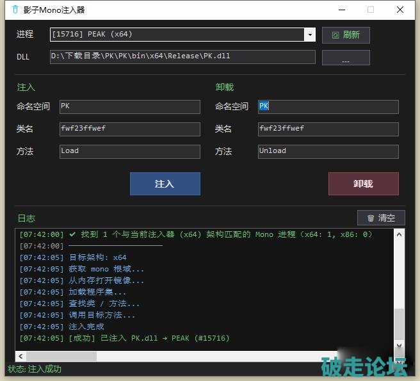Click the inject 方法 field Load
This screenshot has height=381, width=420.
(x=129, y=151)
